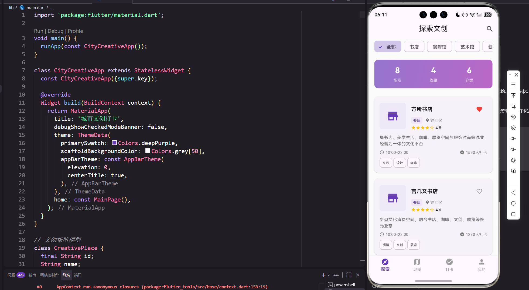Select the 艺术馆 filter chip
The height and width of the screenshot is (290, 529).
(467, 47)
